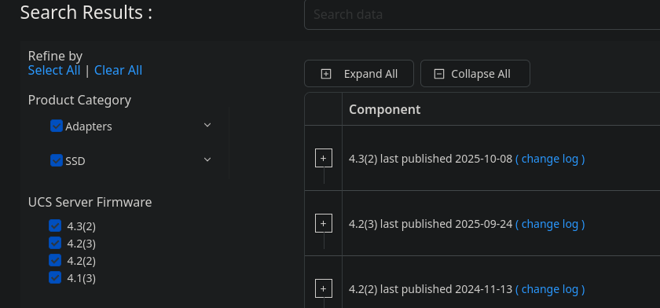The width and height of the screenshot is (660, 308).
Task: Click the Component column header
Action: pos(385,109)
